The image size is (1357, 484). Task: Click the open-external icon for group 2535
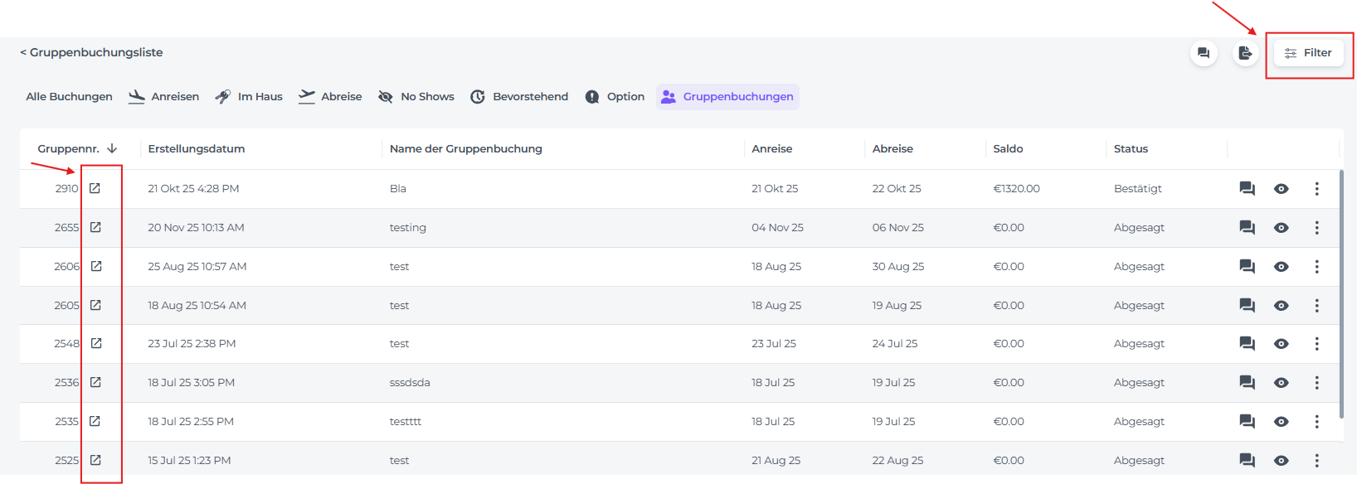pyautogui.click(x=95, y=421)
